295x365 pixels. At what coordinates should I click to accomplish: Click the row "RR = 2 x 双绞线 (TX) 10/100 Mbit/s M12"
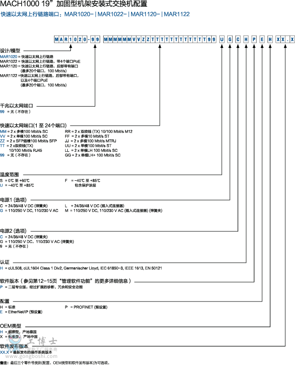tap(99, 131)
